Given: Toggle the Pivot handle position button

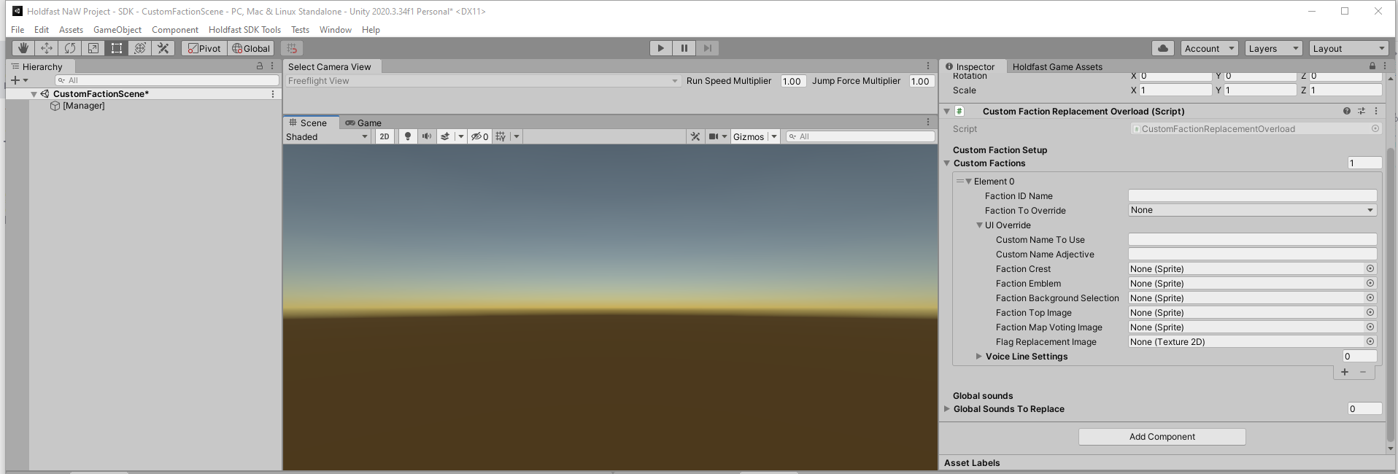Looking at the screenshot, I should click(x=204, y=48).
